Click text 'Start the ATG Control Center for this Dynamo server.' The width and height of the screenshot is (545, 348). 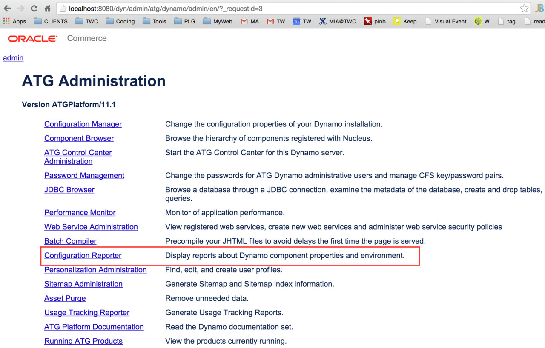coord(255,153)
